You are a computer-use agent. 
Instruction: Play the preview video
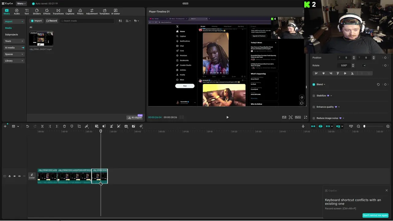pos(228,117)
